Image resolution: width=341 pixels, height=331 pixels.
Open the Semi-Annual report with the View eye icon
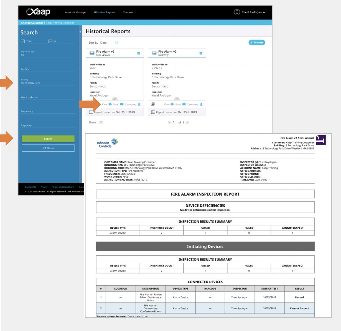[110, 104]
